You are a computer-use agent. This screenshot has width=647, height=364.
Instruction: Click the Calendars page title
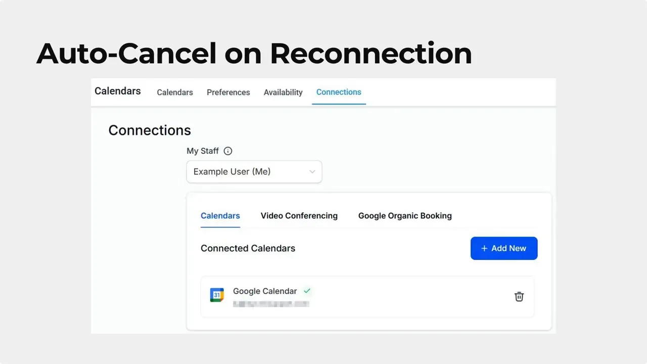click(x=117, y=92)
